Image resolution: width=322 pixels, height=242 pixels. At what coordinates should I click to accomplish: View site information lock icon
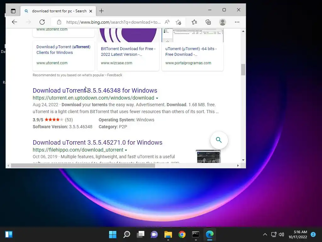59,22
